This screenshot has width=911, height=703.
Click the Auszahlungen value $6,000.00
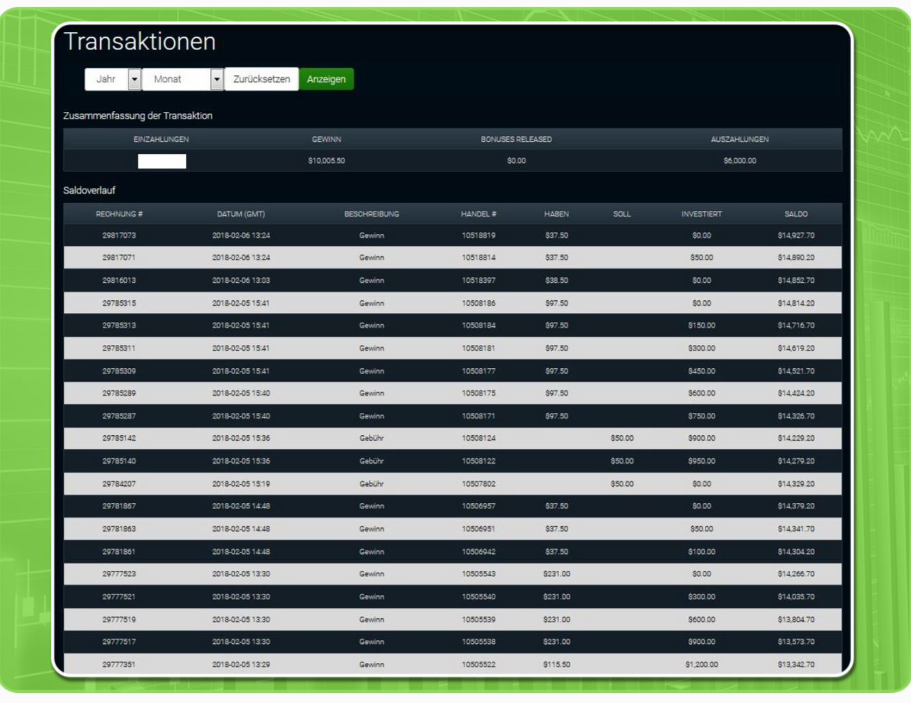739,161
